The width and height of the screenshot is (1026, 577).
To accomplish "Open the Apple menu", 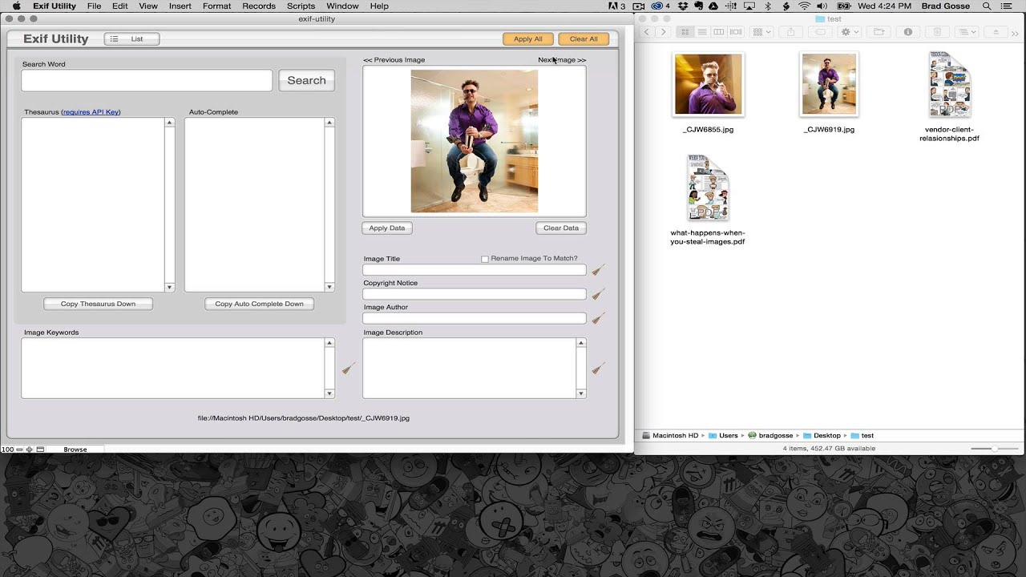I will [x=16, y=6].
